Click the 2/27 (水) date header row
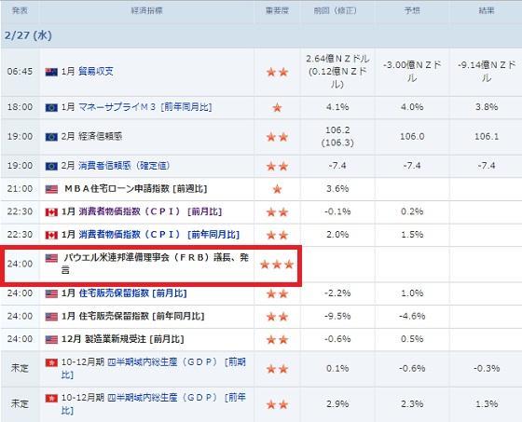This screenshot has width=522, height=422. coord(261,35)
